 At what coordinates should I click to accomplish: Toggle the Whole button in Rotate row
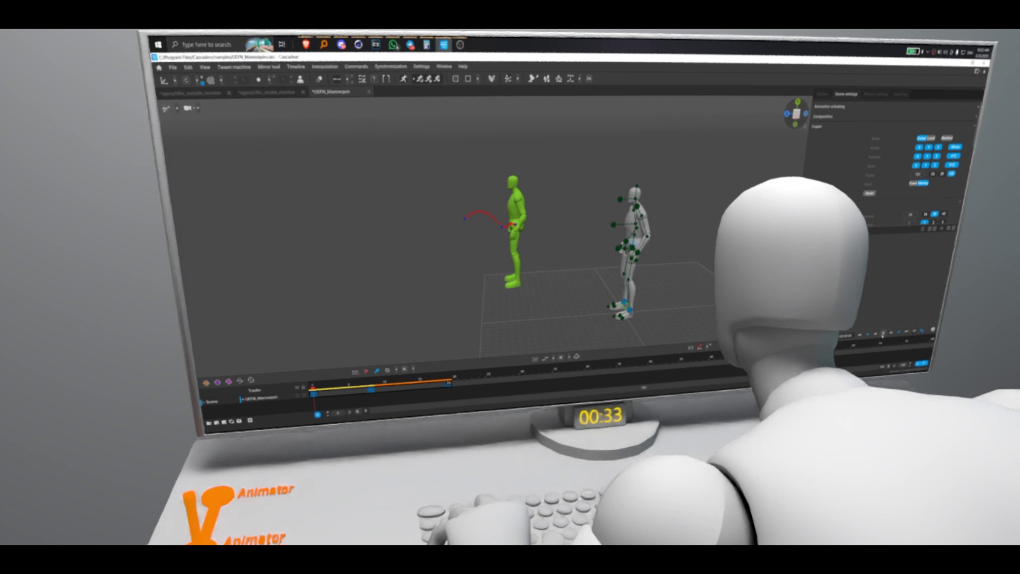pos(955,147)
